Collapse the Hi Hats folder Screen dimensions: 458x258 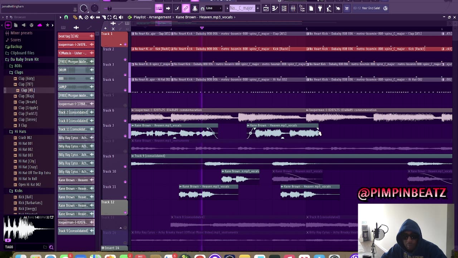[18, 132]
